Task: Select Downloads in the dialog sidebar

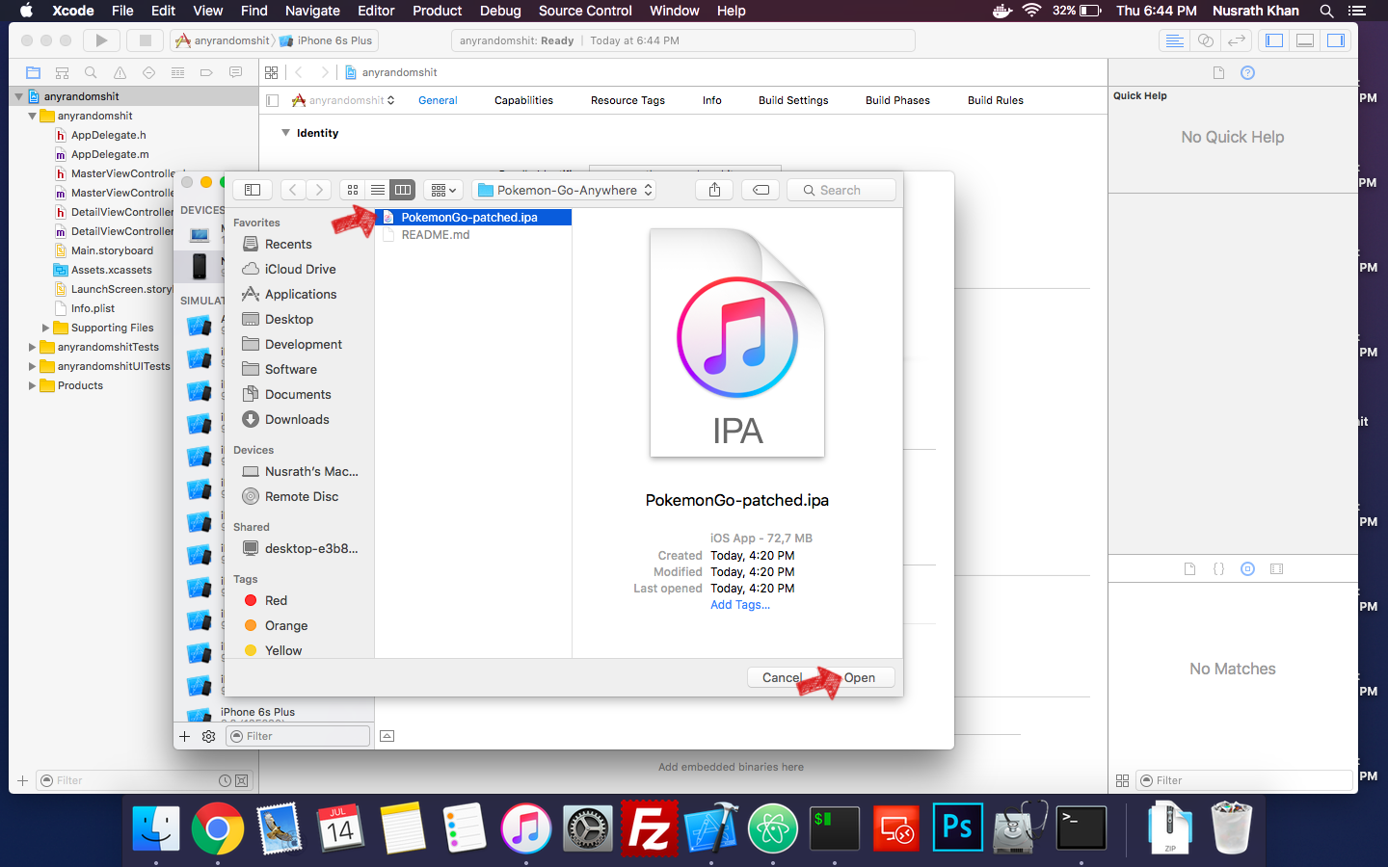Action: pyautogui.click(x=297, y=419)
